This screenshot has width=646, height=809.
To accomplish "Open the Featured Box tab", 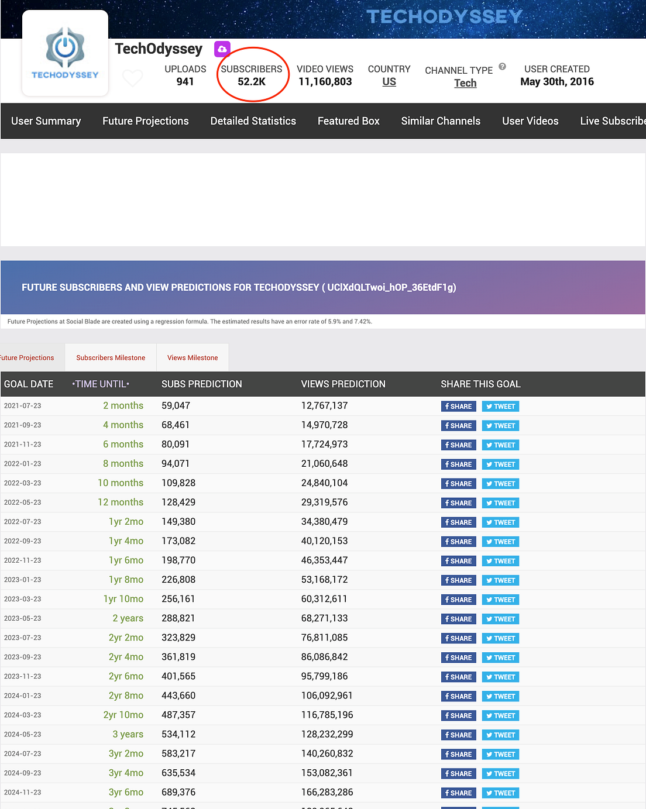I will tap(349, 121).
